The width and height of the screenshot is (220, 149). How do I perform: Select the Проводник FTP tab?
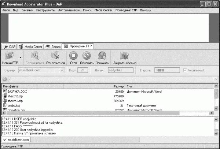pos(78,46)
